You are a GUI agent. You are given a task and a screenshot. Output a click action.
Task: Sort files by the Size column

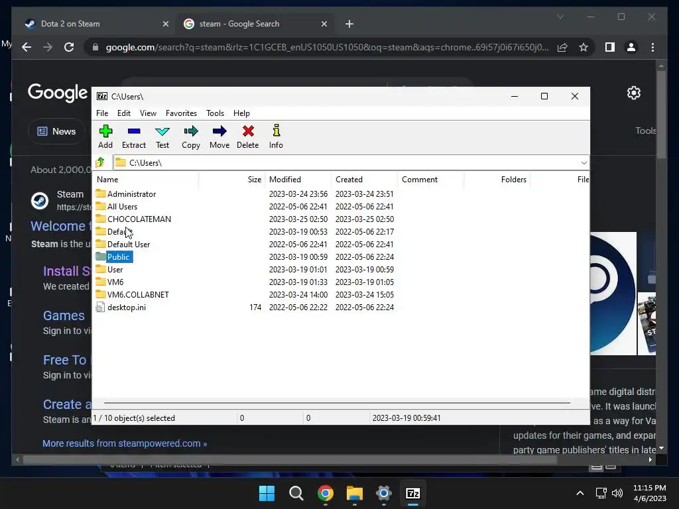pos(231,180)
